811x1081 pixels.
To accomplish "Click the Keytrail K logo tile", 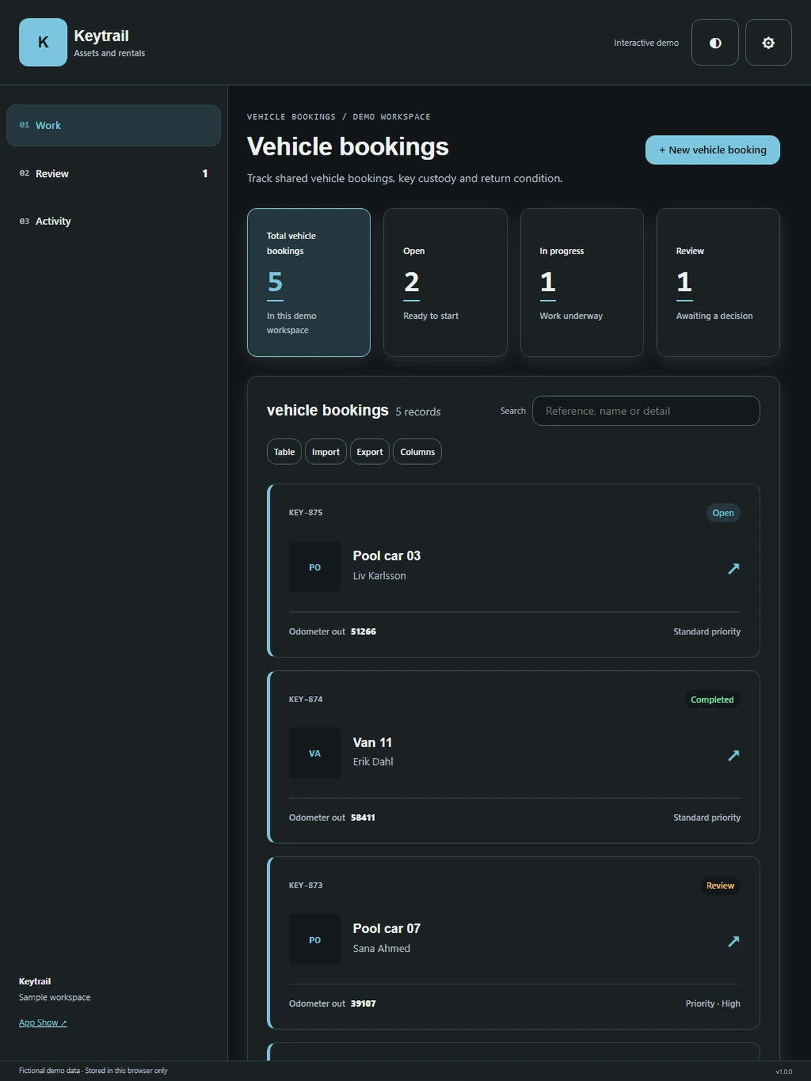I will click(x=43, y=43).
